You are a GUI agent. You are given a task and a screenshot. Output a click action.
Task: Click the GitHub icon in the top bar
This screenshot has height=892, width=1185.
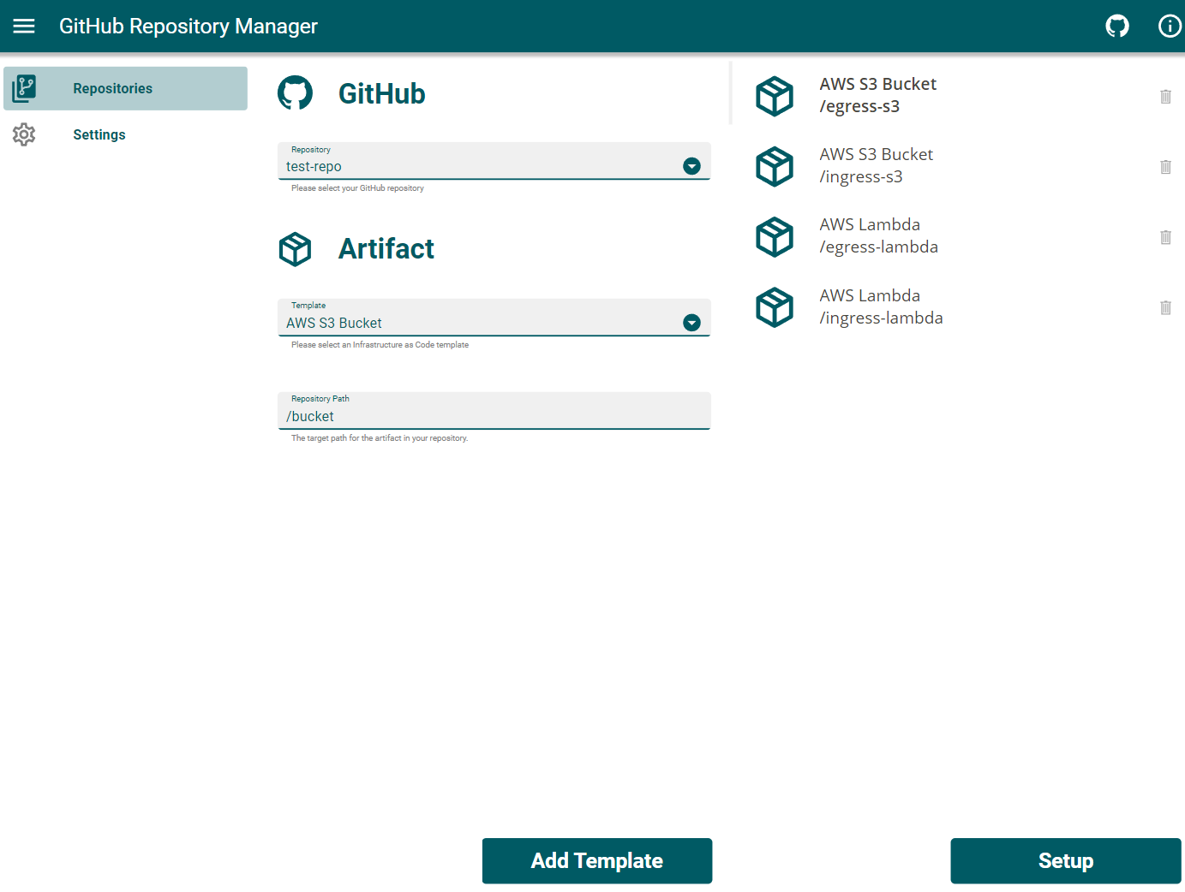pyautogui.click(x=1117, y=26)
